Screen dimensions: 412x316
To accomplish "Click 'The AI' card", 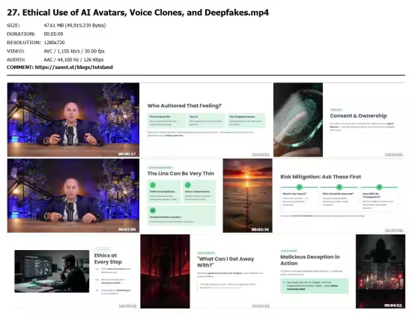I will 206,121.
